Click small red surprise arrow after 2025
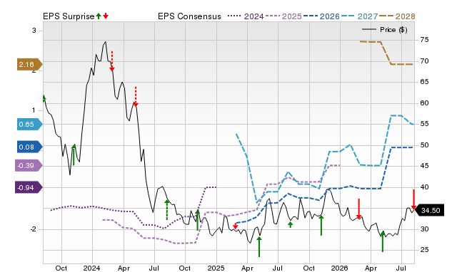 point(235,226)
